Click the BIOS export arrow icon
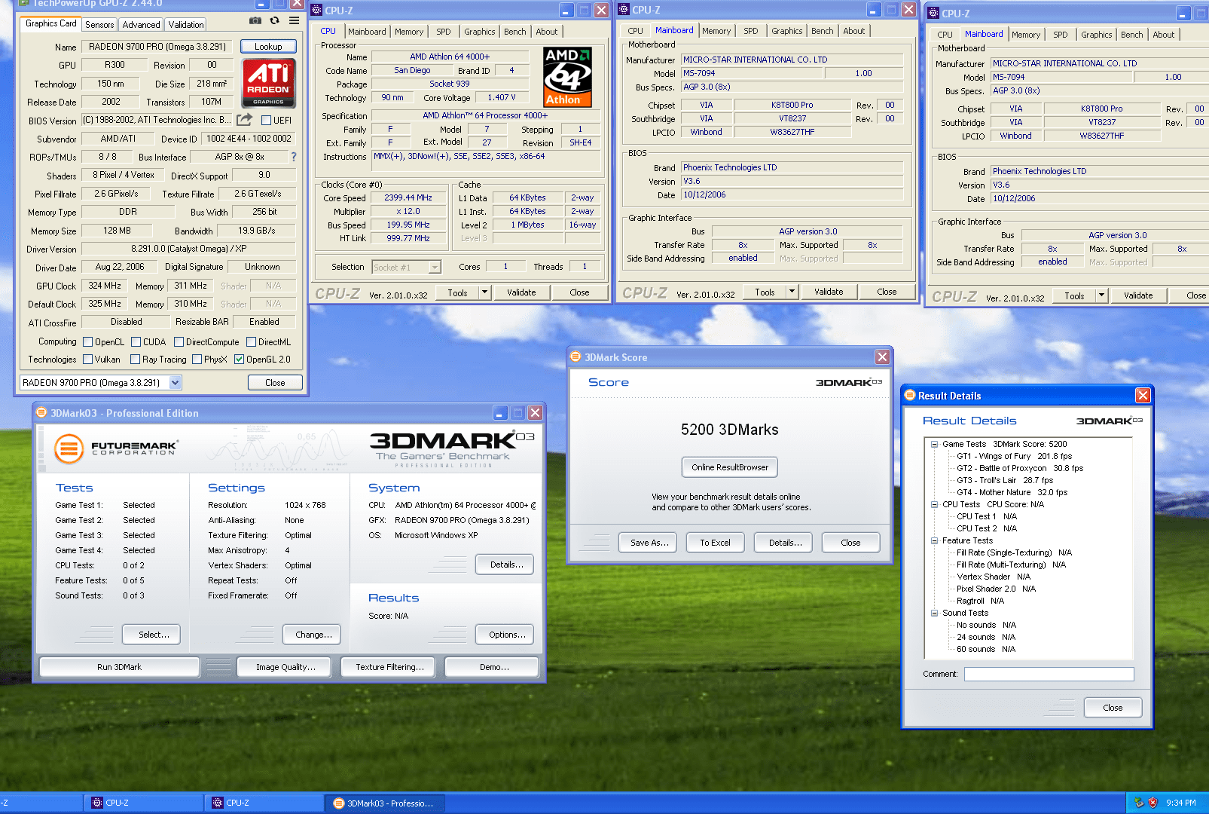 [x=244, y=120]
